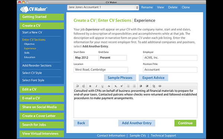Apply superscript formatting
Image resolution: width=223 pixels, height=139 pixels.
(122, 86)
